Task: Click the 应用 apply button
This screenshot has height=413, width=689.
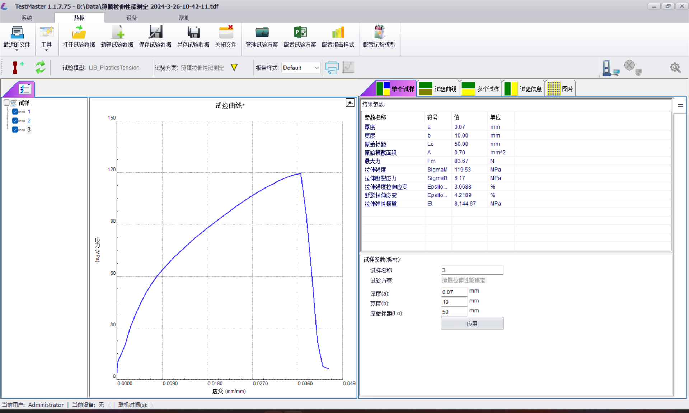Action: (x=472, y=324)
